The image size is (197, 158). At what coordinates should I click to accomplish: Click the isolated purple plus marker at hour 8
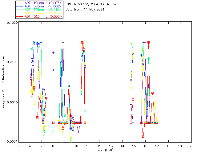[53, 52]
